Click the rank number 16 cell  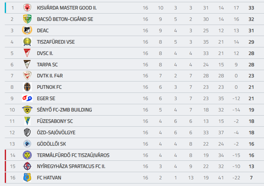coord(13,178)
